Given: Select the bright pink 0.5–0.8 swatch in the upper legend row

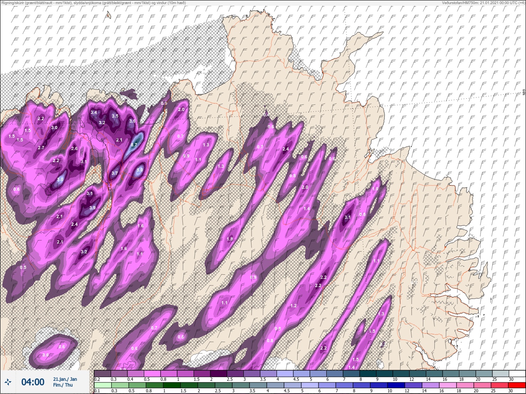Looking at the screenshot, I should point(152,373).
